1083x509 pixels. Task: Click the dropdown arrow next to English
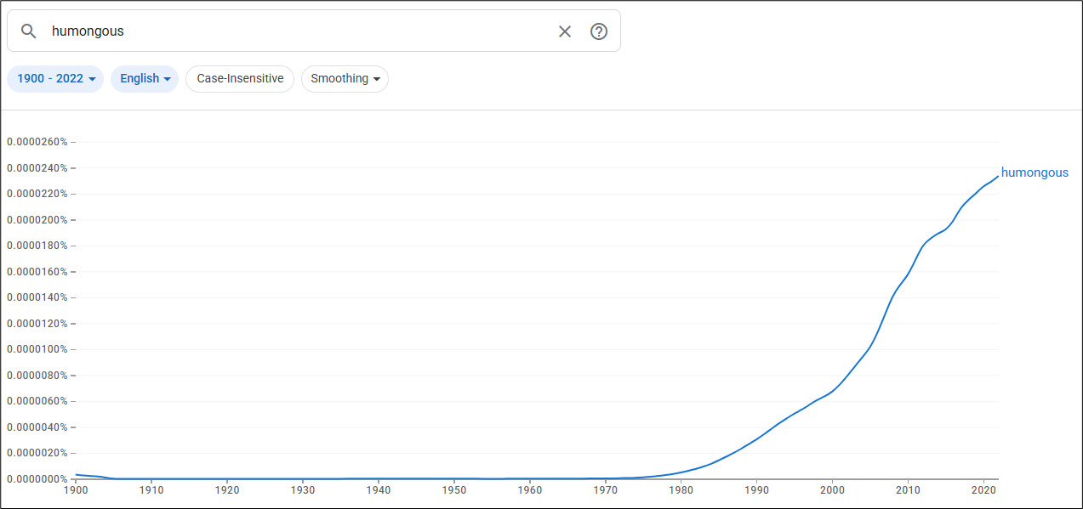167,79
